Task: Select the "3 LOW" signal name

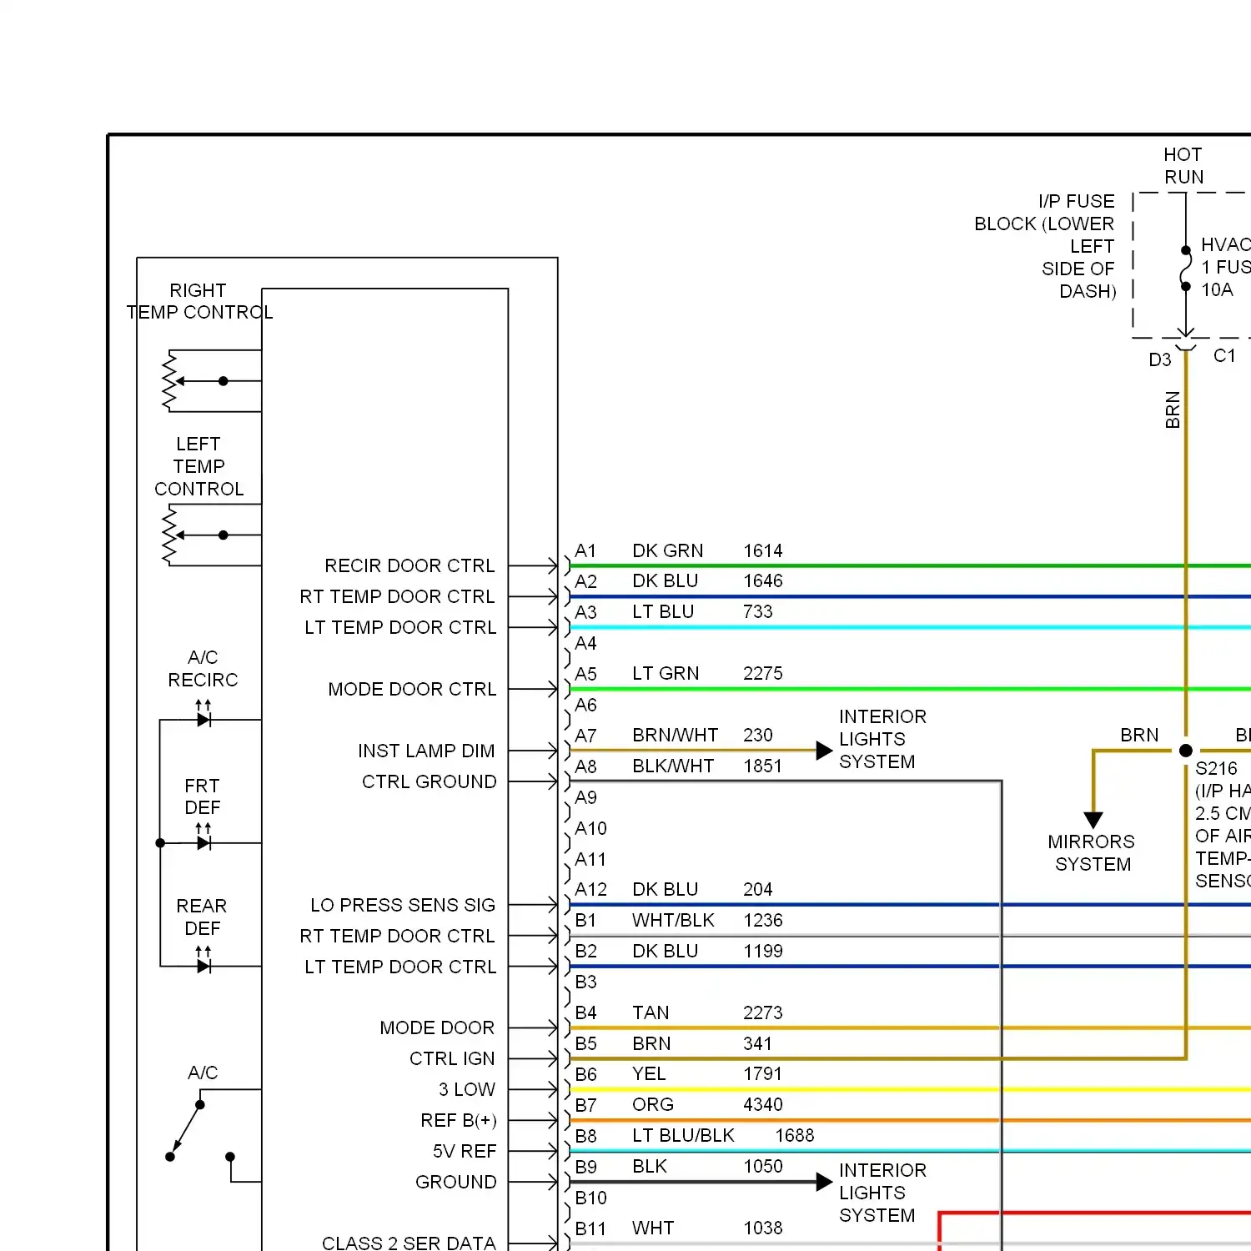Action: [x=467, y=1089]
